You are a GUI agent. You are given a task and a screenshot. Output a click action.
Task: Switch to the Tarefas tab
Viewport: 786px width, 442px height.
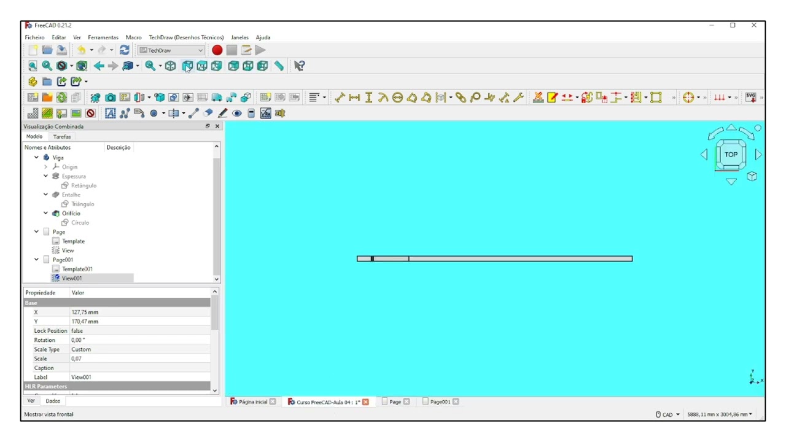62,137
